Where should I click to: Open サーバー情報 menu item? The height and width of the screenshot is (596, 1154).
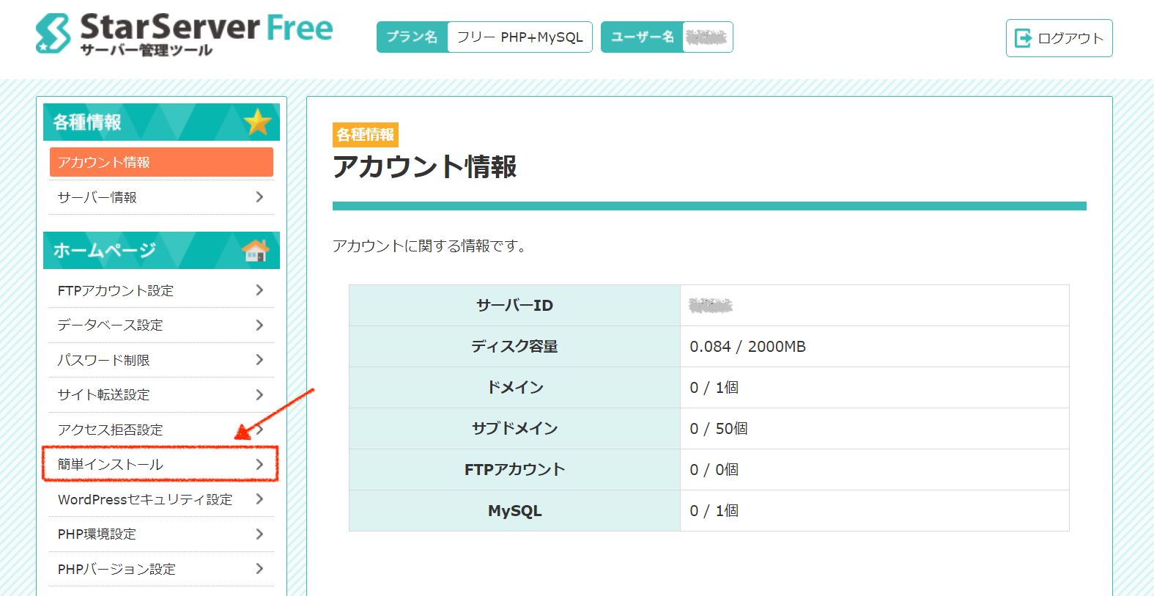pyautogui.click(x=161, y=197)
